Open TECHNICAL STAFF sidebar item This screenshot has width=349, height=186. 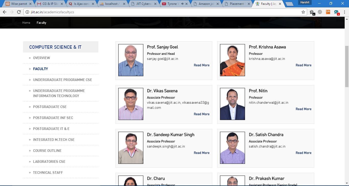click(x=48, y=172)
